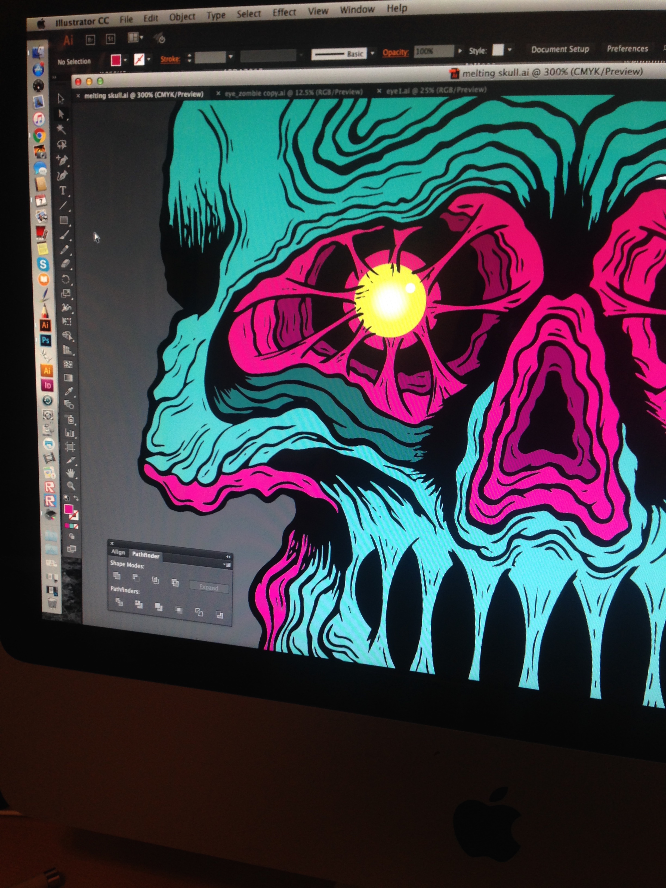This screenshot has height=888, width=666.
Task: Select the Shape Builder tool
Action: click(x=67, y=336)
